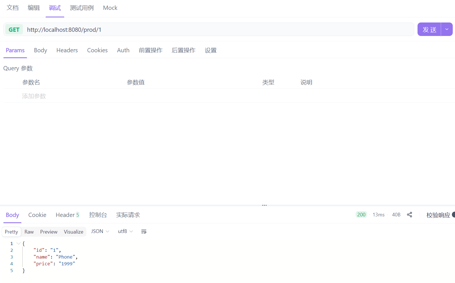The width and height of the screenshot is (455, 283).
Task: Click the "name": "Phone" line
Action: (56, 257)
